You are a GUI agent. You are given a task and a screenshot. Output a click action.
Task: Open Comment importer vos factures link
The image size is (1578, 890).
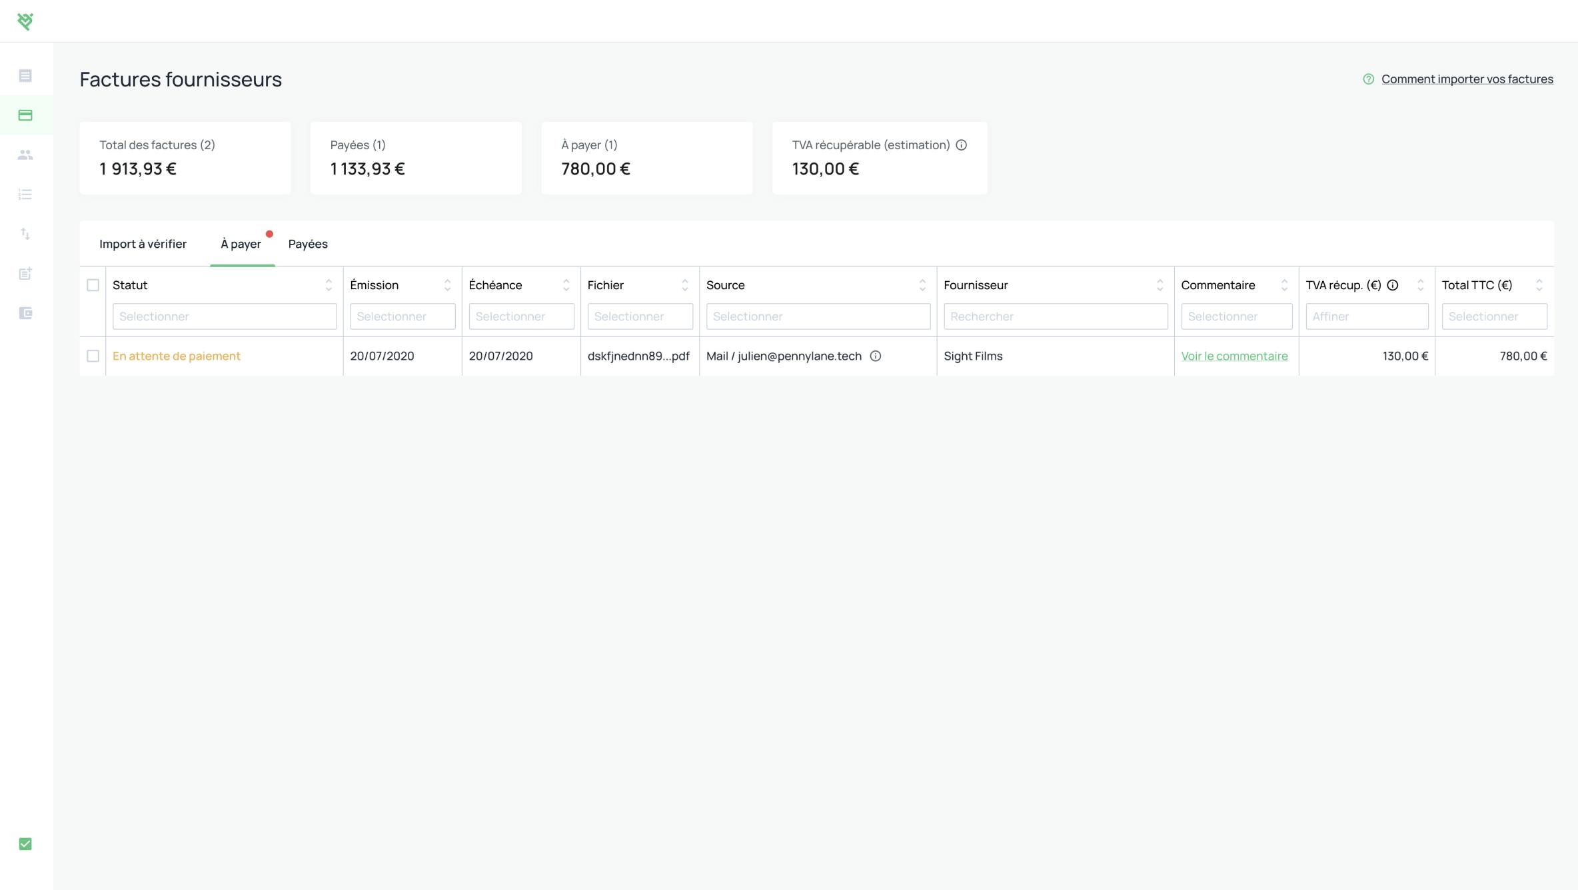1467,79
